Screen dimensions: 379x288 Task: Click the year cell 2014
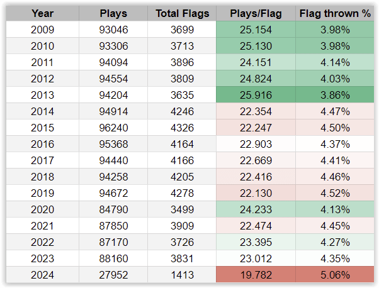coord(43,111)
